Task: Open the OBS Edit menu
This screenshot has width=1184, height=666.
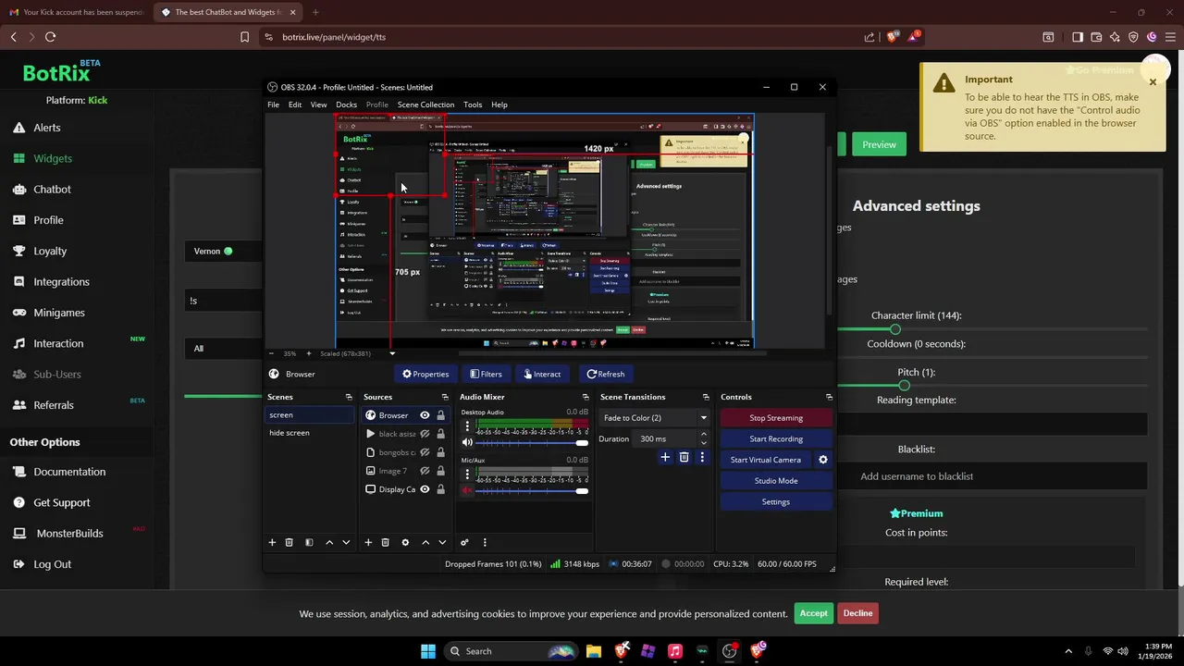Action: (x=295, y=105)
